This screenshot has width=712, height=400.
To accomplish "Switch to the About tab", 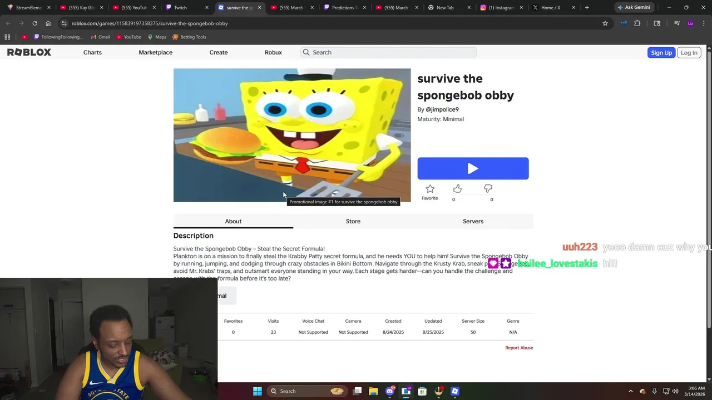I will [233, 221].
